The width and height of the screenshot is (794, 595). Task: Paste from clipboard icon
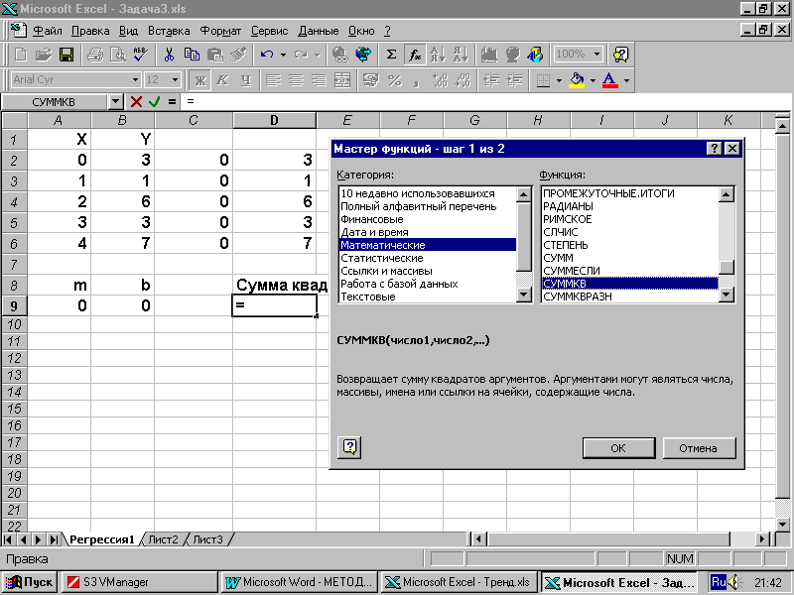click(x=215, y=55)
